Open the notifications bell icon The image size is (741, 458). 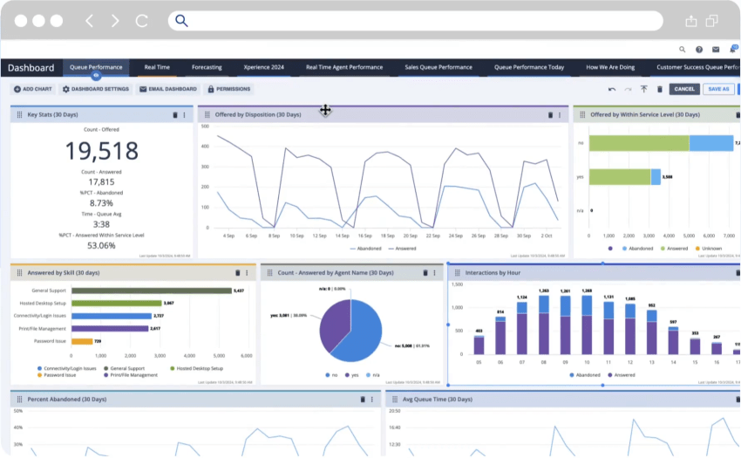click(732, 50)
